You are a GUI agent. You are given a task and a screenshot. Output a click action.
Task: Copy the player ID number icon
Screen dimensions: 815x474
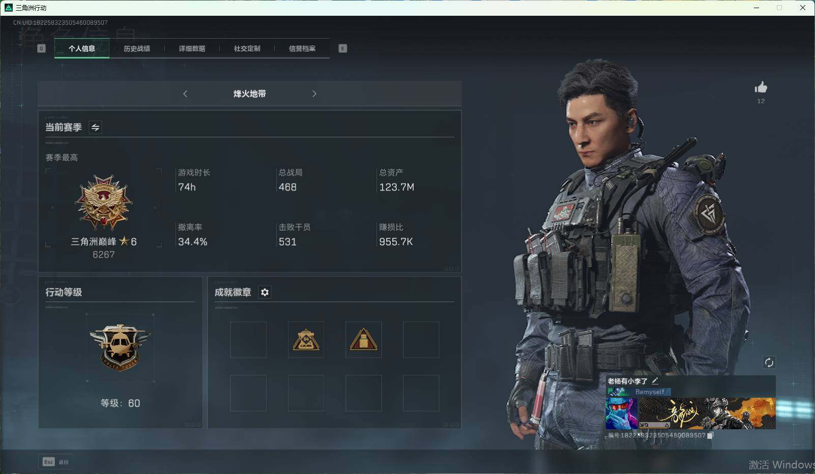tap(710, 435)
